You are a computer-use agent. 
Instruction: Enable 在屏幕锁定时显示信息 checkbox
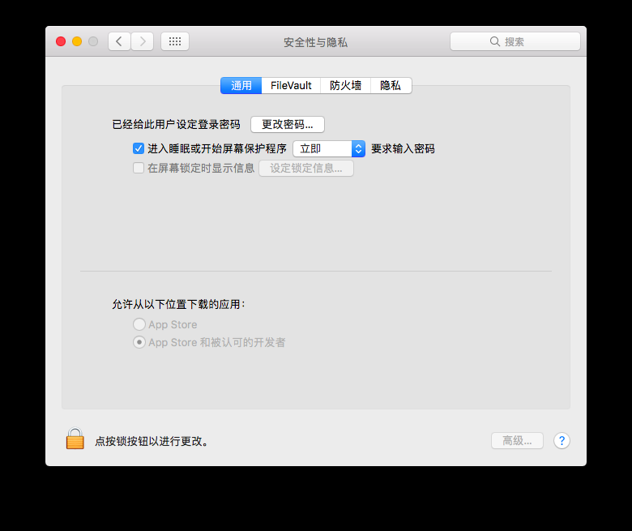pos(139,168)
